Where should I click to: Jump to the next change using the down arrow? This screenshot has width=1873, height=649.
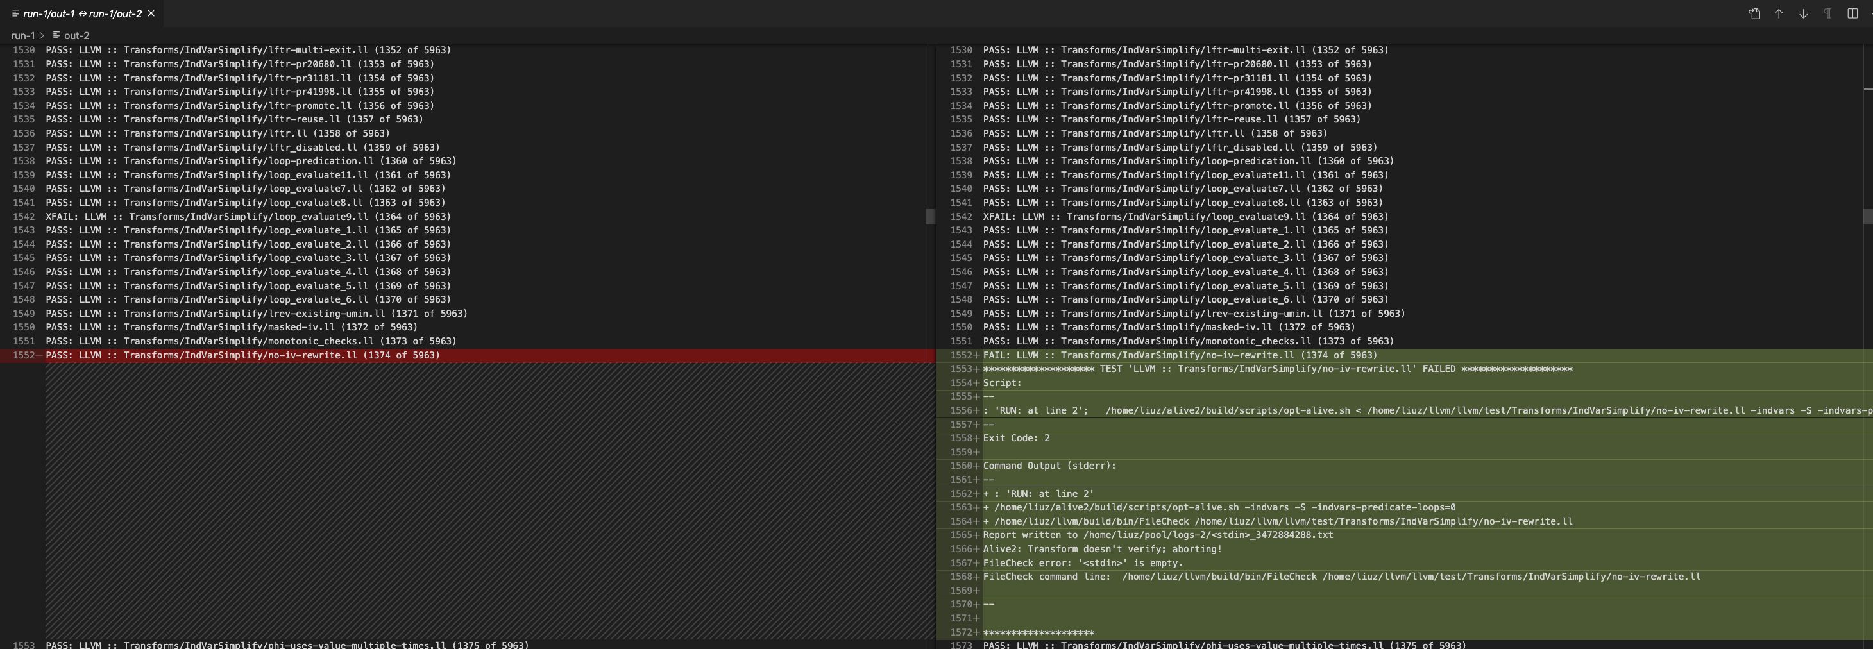1804,14
